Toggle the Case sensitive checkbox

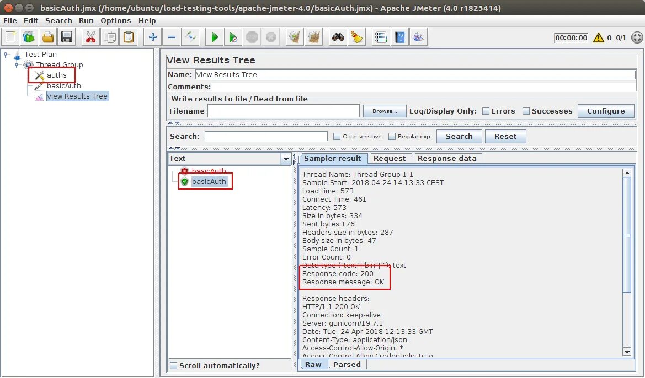(x=337, y=137)
